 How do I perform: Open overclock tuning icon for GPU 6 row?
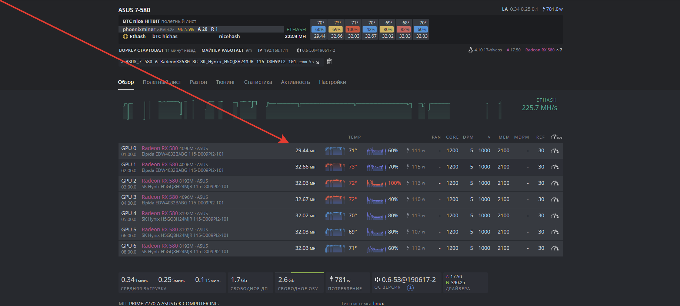point(555,248)
